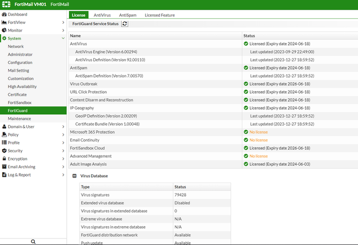
Task: Click No license link for Email Continuity
Action: (x=258, y=140)
